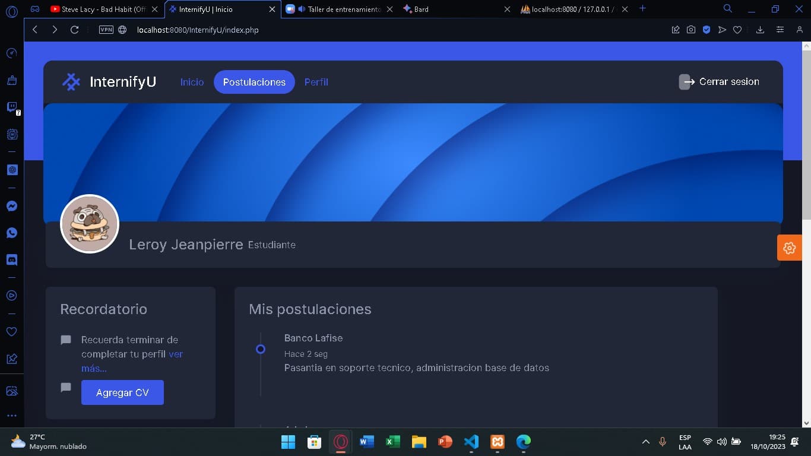Click the Agregar CV button

[122, 392]
